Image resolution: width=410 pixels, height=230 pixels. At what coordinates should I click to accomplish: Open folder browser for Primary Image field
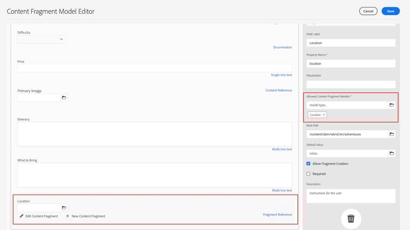pyautogui.click(x=64, y=98)
